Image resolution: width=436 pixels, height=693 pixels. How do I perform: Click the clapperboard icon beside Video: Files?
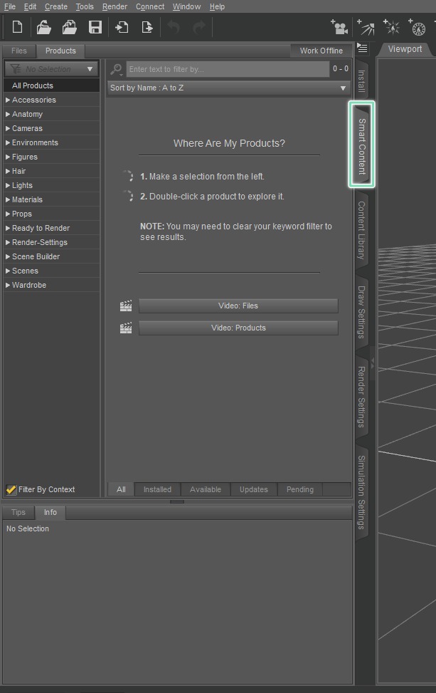click(126, 306)
